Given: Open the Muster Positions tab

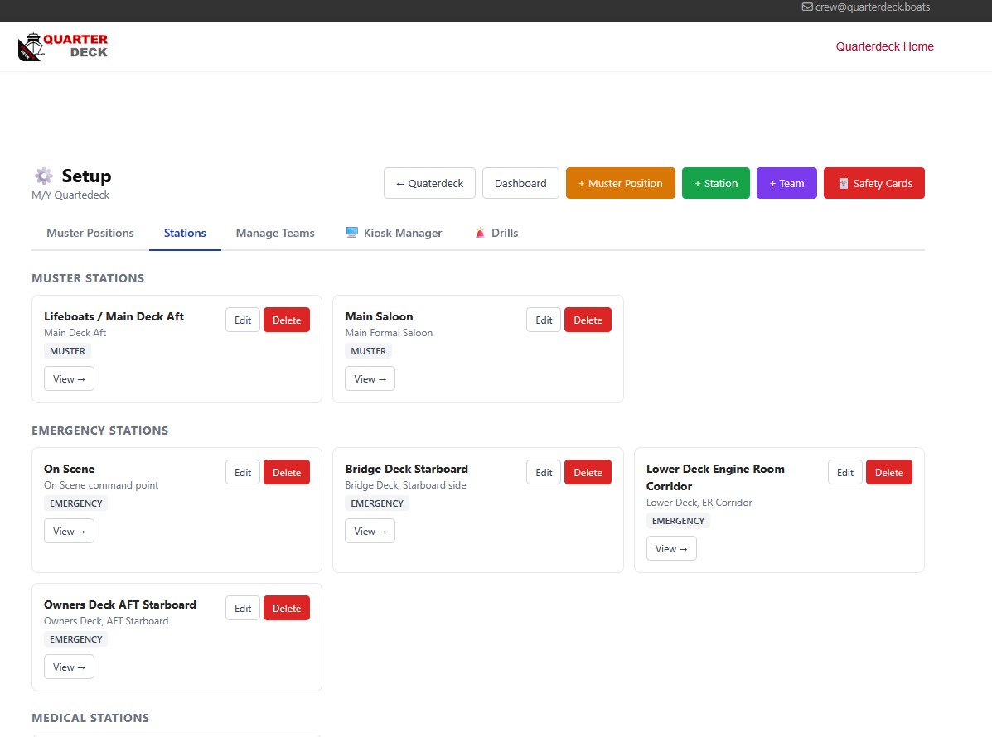Looking at the screenshot, I should click(x=90, y=233).
